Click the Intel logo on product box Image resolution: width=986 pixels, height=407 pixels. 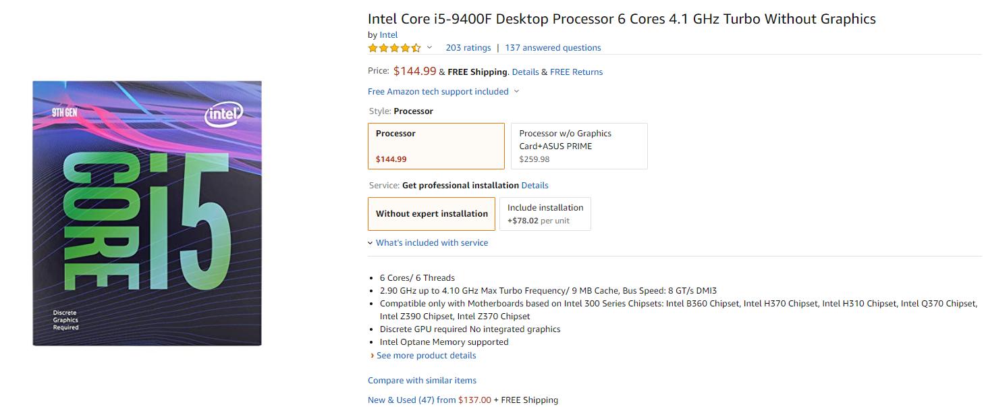(223, 116)
